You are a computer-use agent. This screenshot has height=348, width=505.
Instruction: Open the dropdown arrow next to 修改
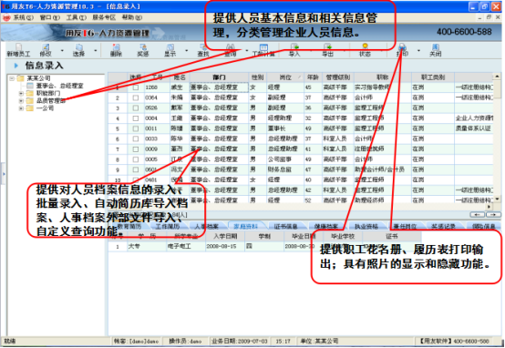click(x=62, y=50)
